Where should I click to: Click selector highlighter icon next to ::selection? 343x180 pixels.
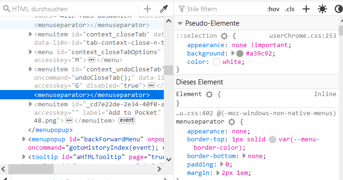(x=224, y=36)
